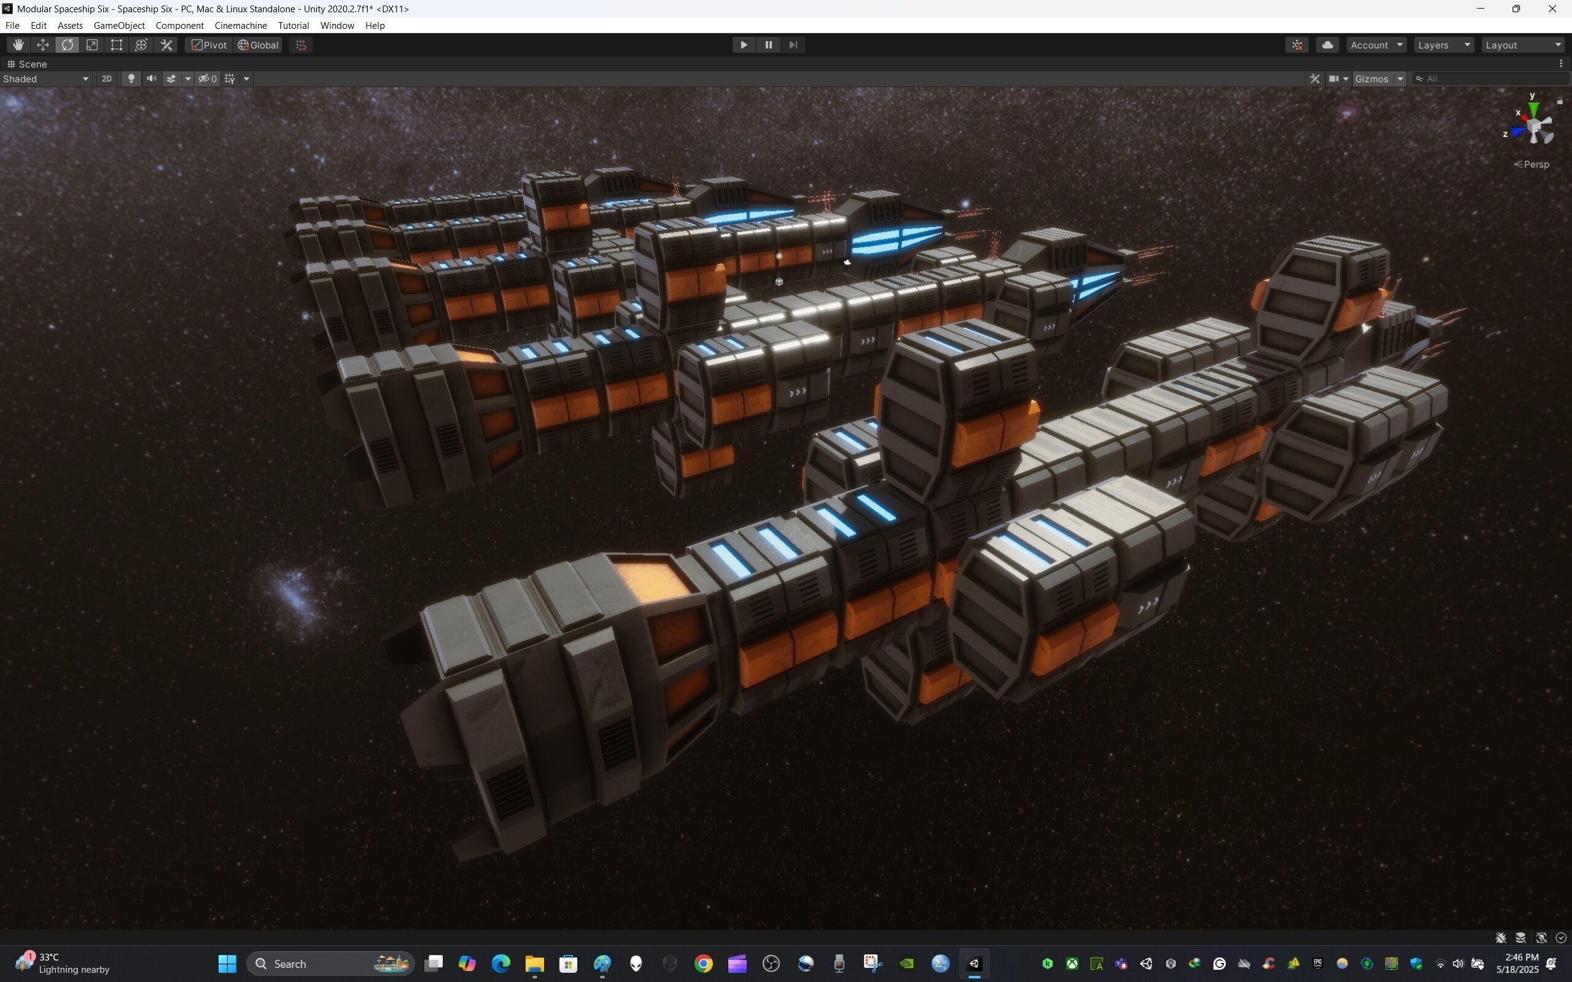Toggle Global/Local handle rotation

(x=258, y=45)
